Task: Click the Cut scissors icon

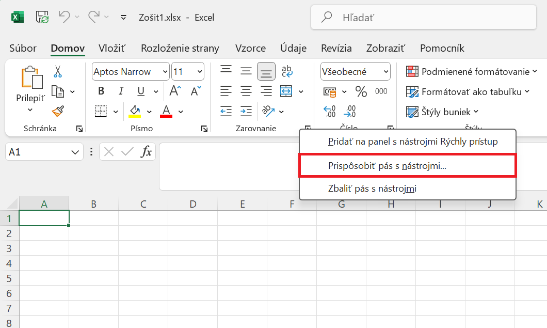Action: pos(58,71)
